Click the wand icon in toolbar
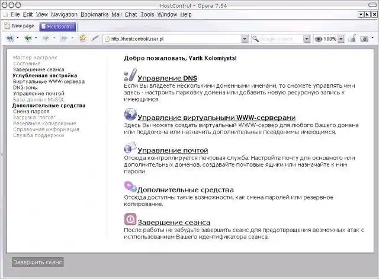Screen dimensions: 379x279 click(x=95, y=38)
